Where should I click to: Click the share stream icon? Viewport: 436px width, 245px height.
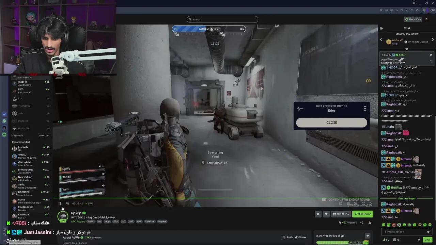point(361,223)
